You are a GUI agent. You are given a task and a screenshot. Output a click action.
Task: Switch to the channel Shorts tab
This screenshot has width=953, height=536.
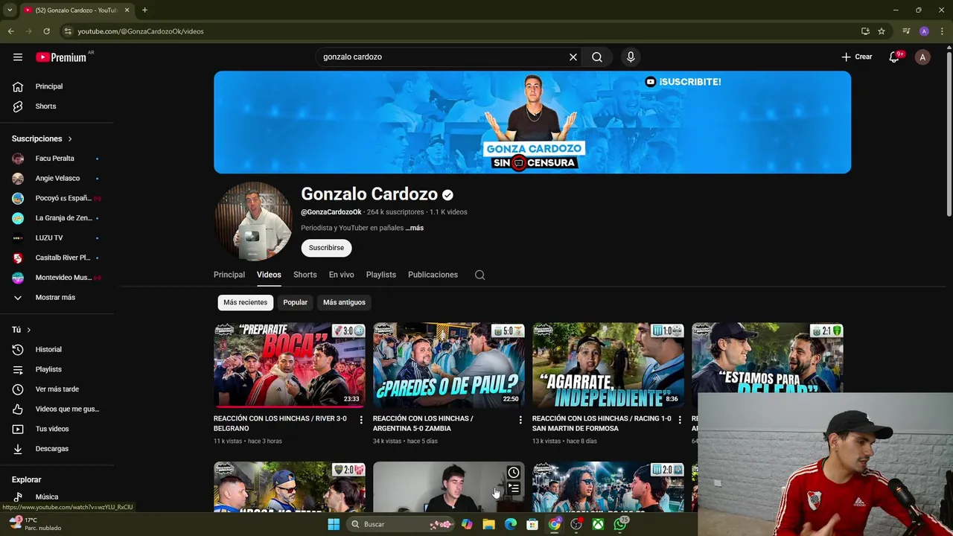point(305,275)
